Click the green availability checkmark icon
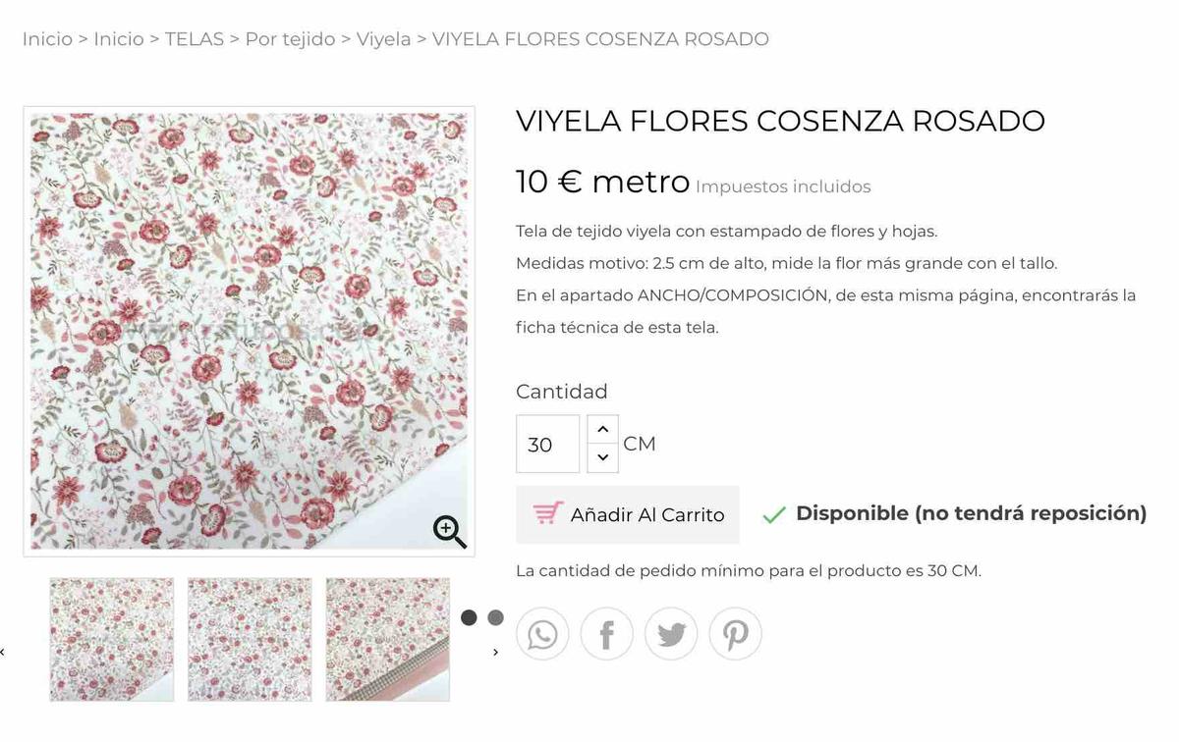The image size is (1179, 742). point(774,514)
